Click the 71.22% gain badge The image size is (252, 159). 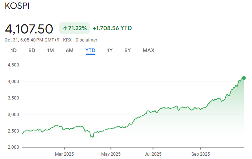[75, 28]
